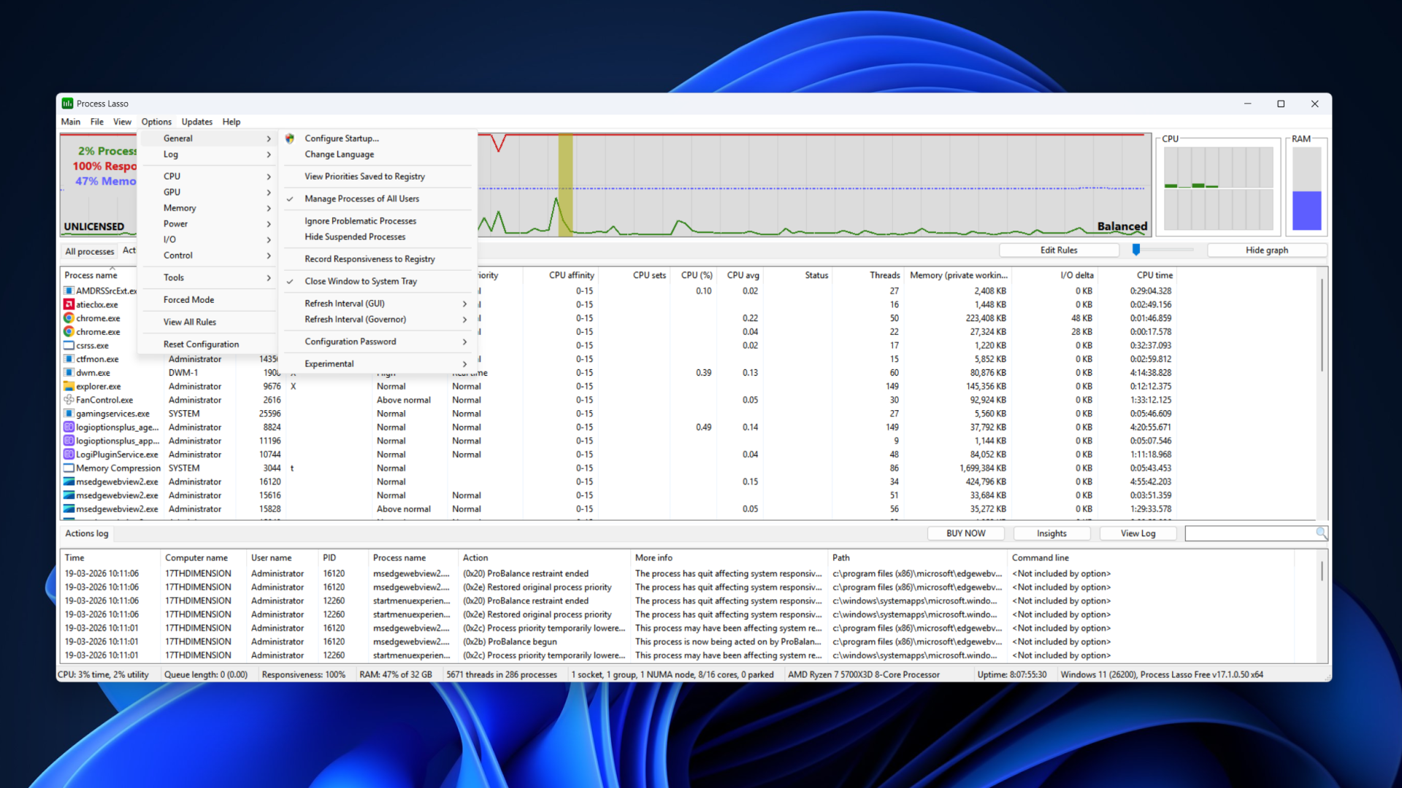Click the Process Lasso title bar icon
The image size is (1402, 788).
(x=68, y=104)
